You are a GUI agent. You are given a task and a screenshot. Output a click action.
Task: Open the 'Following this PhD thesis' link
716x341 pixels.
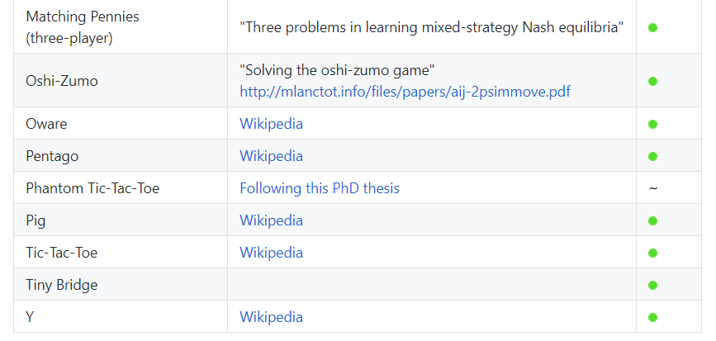(320, 188)
